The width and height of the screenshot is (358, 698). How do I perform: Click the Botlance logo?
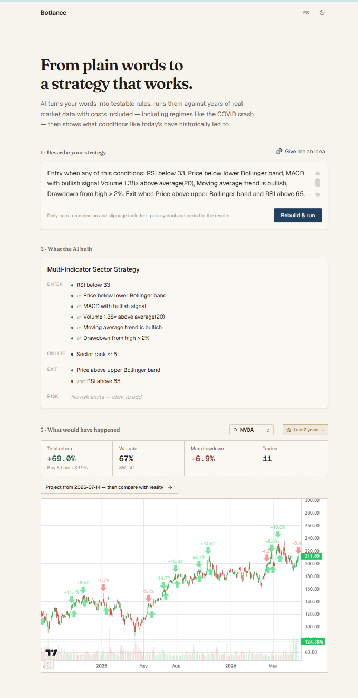[53, 13]
